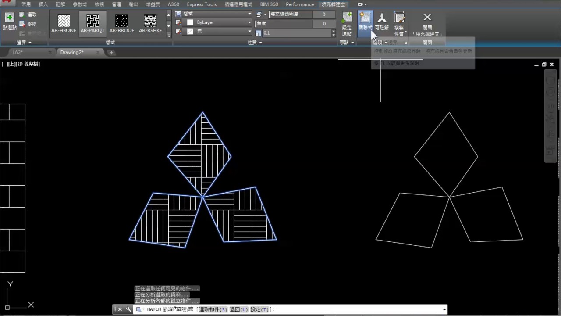The image size is (561, 316).
Task: Switch to the 註解 ribbon tab
Action: click(x=60, y=4)
